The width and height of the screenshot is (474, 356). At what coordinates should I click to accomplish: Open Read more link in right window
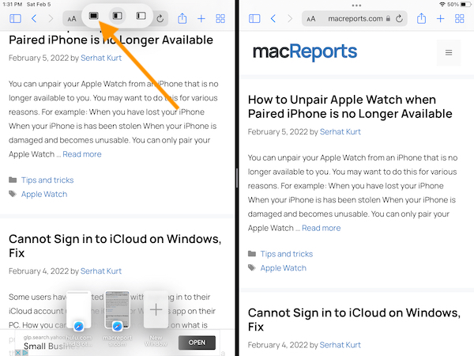pos(321,228)
